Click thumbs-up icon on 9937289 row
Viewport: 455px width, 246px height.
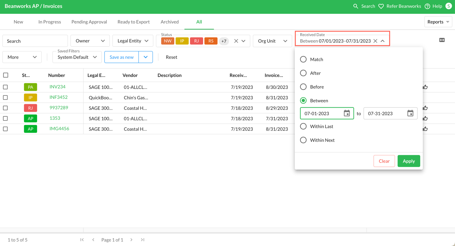coord(425,108)
